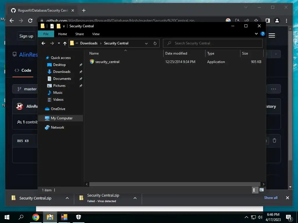
Task: Select the security_central application file
Action: point(107,62)
